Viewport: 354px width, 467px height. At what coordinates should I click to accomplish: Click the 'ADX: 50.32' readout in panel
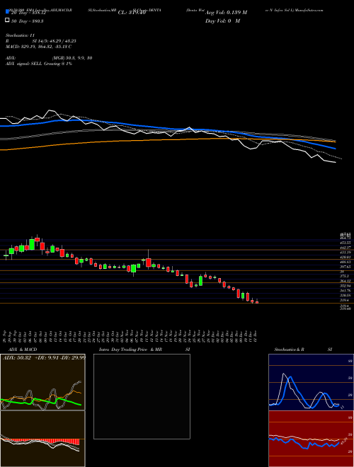coord(17,358)
